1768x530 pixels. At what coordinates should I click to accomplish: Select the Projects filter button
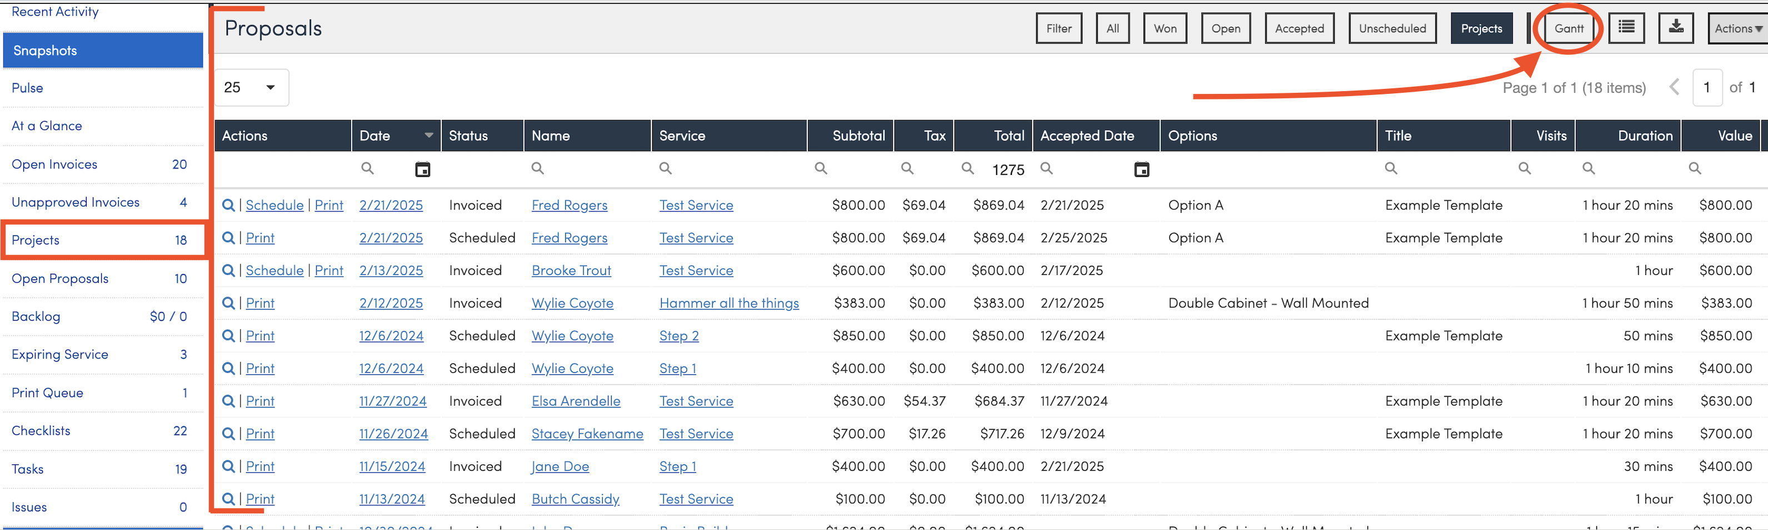(x=1481, y=28)
